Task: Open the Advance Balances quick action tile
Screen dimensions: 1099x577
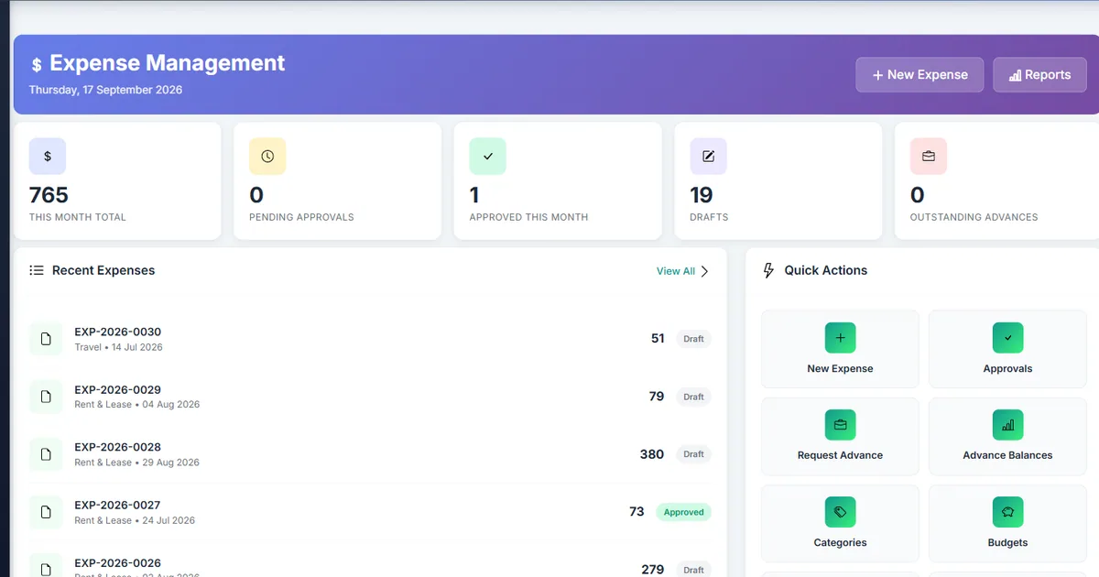Action: pos(1007,436)
